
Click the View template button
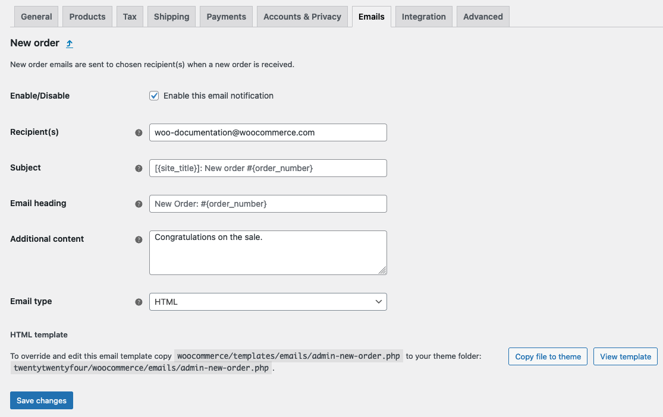coord(625,356)
